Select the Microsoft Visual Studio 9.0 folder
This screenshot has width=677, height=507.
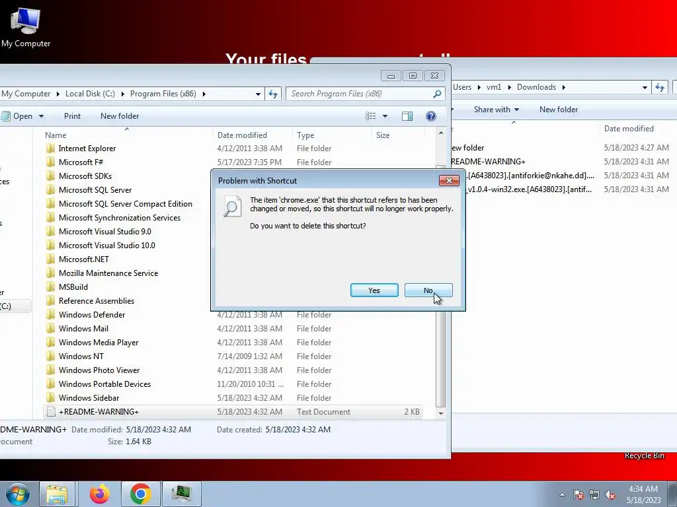pos(104,232)
